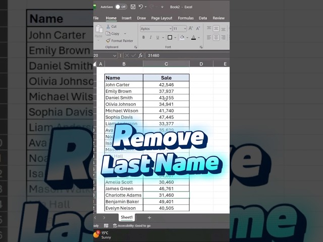Select column D header
This screenshot has width=323, height=242.
coord(201,64)
